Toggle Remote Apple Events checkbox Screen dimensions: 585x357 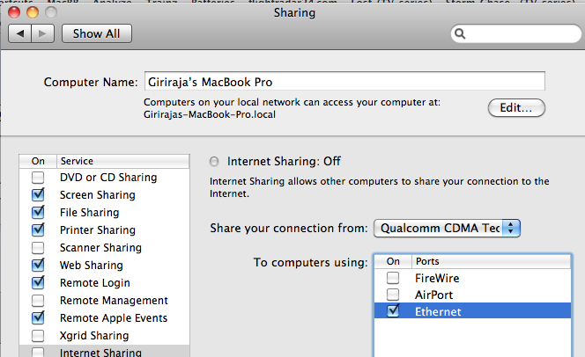[x=38, y=317]
